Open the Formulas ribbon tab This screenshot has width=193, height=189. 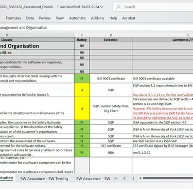(13, 18)
